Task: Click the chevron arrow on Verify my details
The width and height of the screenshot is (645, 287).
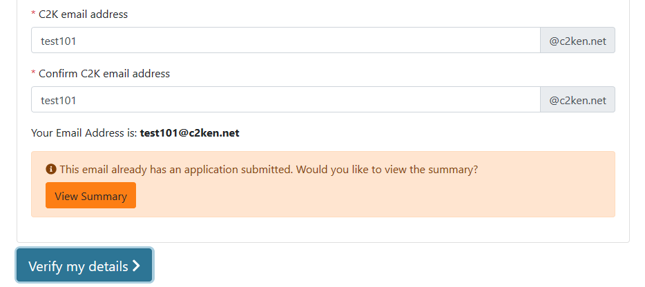Action: [x=136, y=266]
